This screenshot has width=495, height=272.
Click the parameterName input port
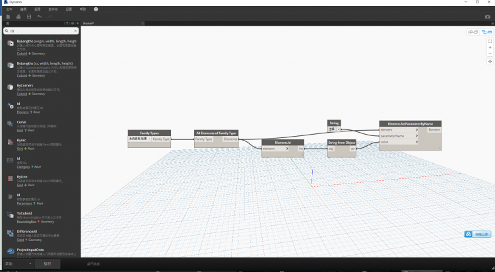(399, 136)
